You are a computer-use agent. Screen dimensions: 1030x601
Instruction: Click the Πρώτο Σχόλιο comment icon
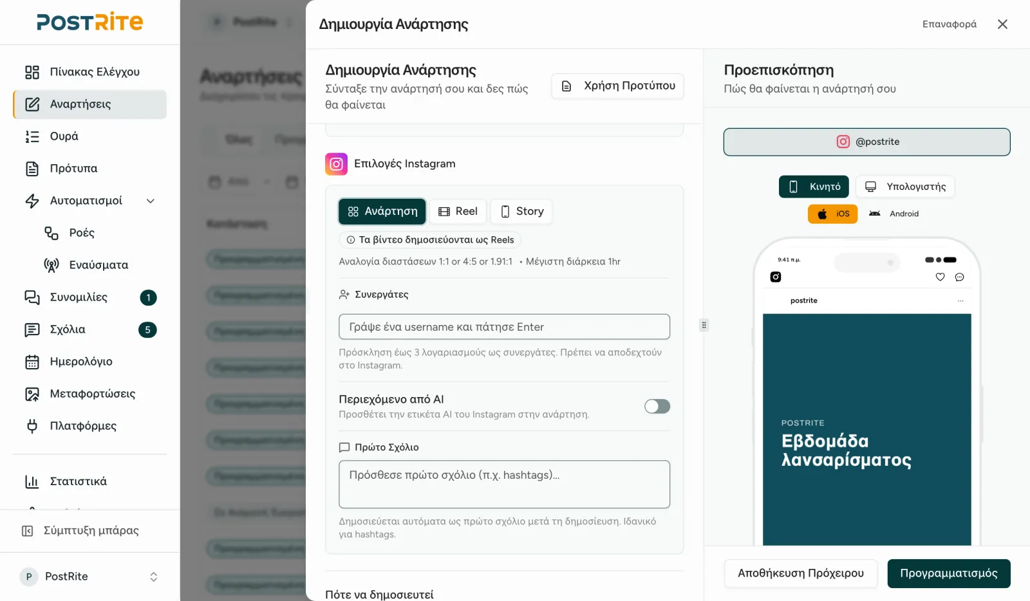(344, 447)
